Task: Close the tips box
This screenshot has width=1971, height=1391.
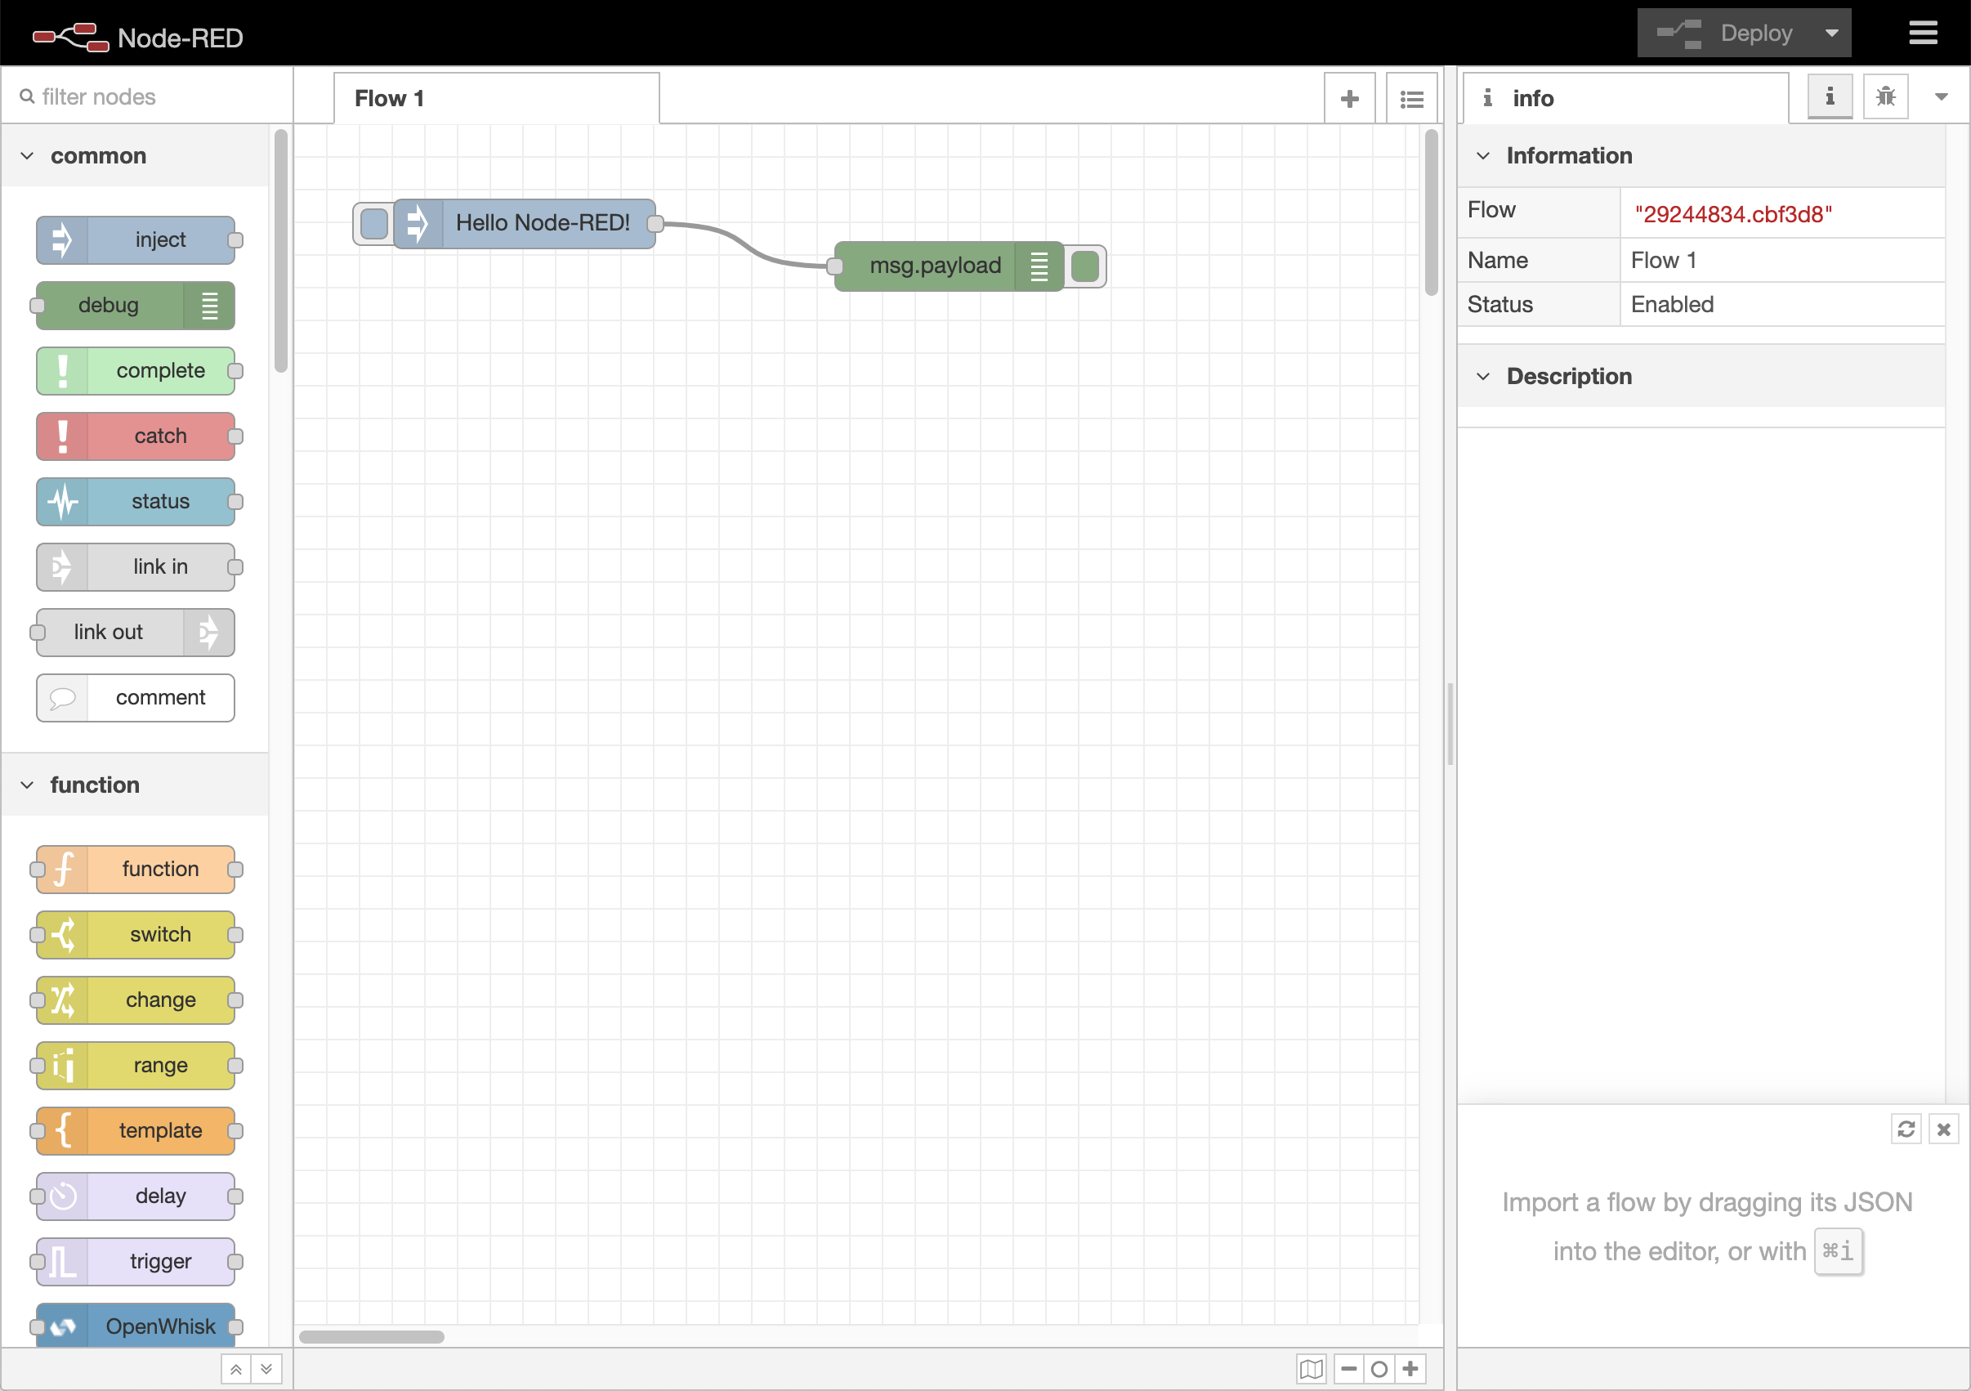Action: coord(1943,1129)
